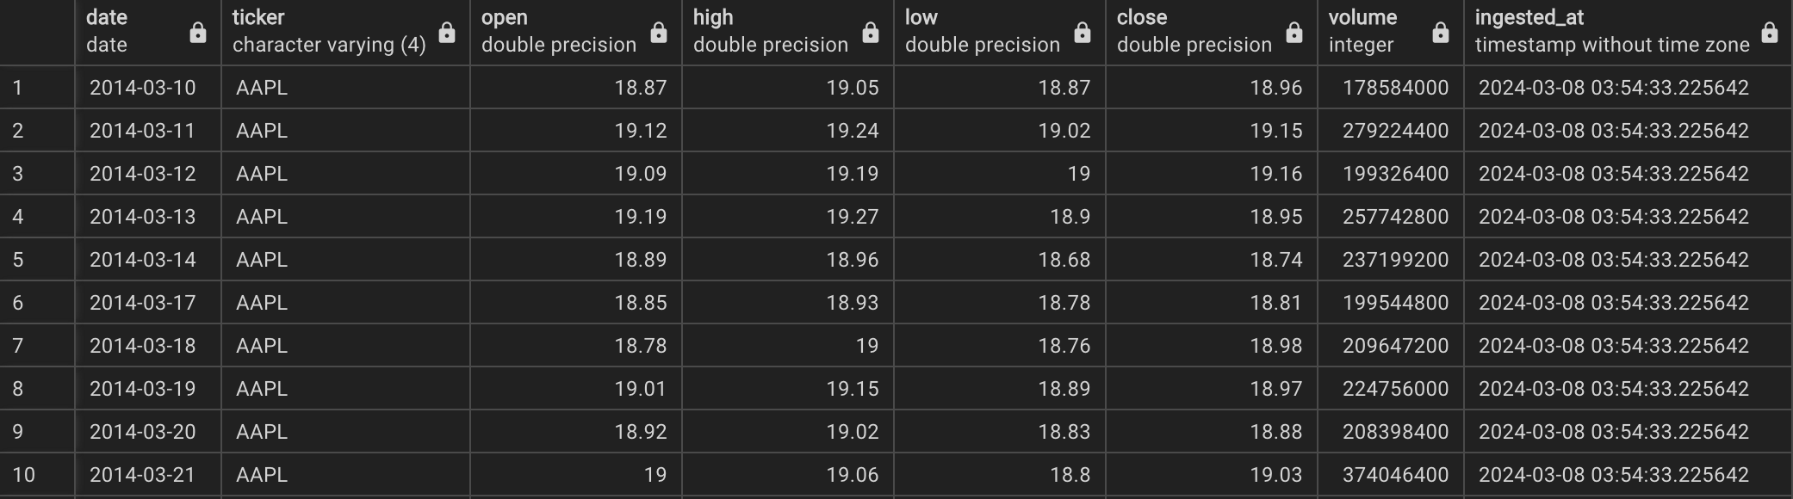Viewport: 1793px width, 499px height.
Task: Click the lock icon in ticker column header
Action: click(x=447, y=33)
